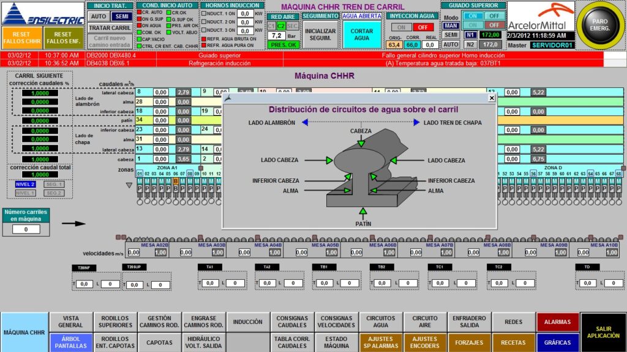Toggle the Induct. 1 ON checkbox

(203, 13)
